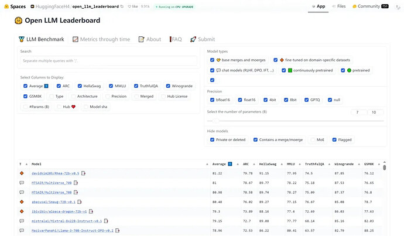Image resolution: width=404 pixels, height=236 pixels.
Task: Click the Spaces logo icon
Action: [x=6, y=6]
